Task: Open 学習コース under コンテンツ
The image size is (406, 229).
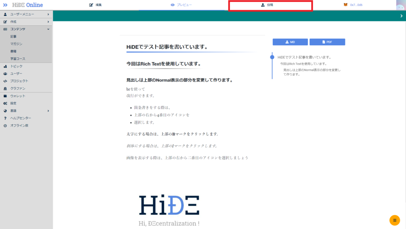Action: tap(18, 59)
